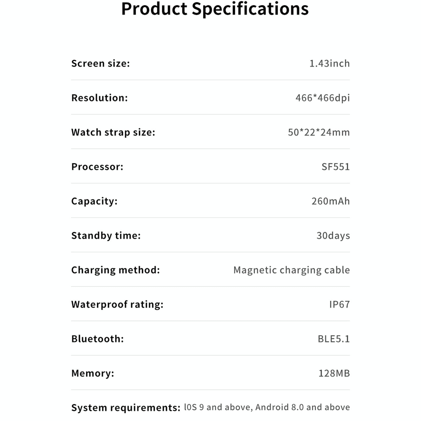421x421 pixels.
Task: Click the Standby time label
Action: click(x=106, y=236)
